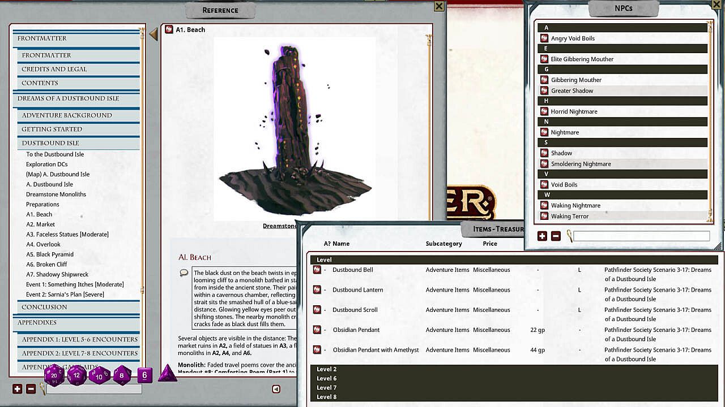Click the Dustbound Bell item icon
The height and width of the screenshot is (407, 725).
click(317, 270)
